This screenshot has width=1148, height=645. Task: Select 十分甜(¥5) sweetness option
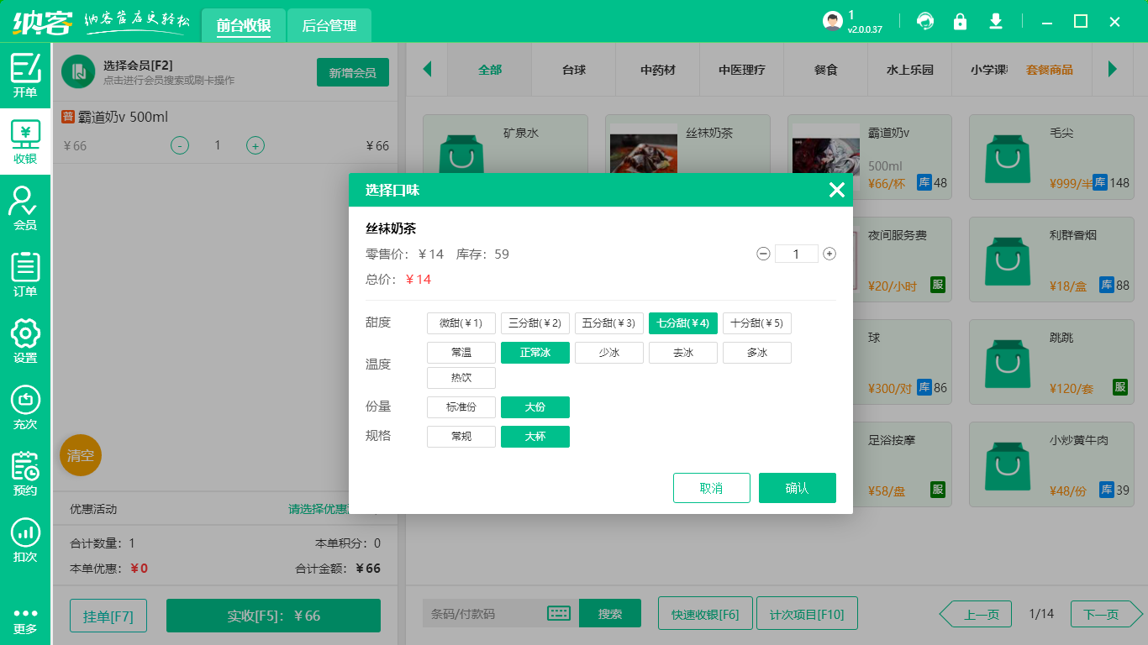pos(757,323)
